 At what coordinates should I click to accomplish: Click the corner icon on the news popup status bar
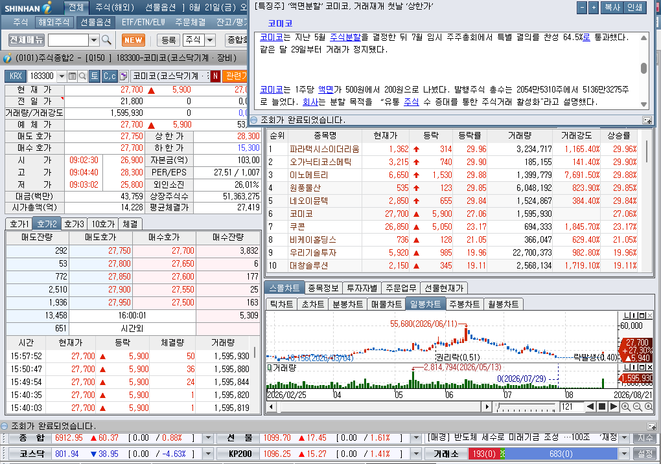click(647, 120)
